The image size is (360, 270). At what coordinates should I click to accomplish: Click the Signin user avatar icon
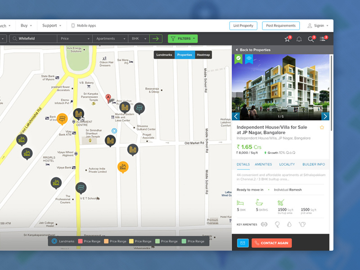pyautogui.click(x=310, y=26)
